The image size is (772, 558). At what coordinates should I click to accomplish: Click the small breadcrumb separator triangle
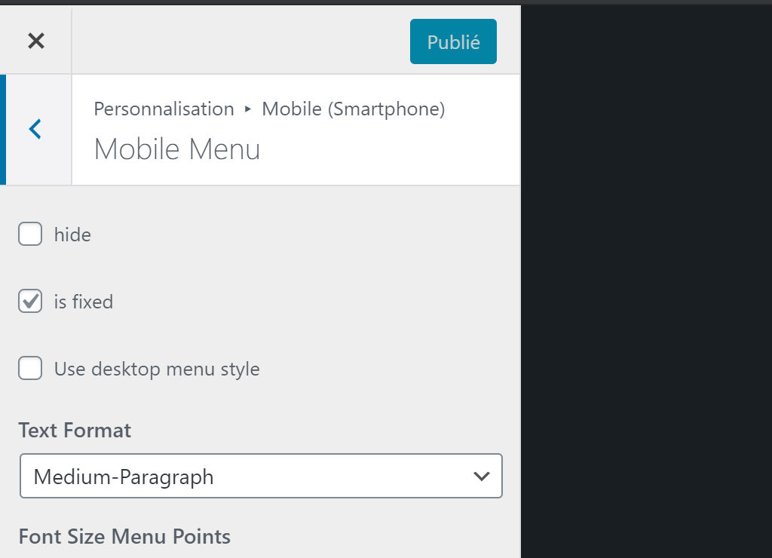(x=248, y=109)
